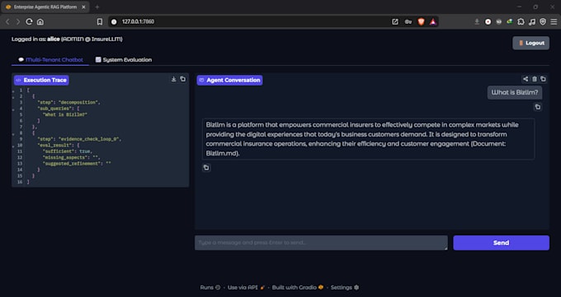561x297 pixels.
Task: Switch to Multi-Tenant Chatbot tab
Action: pos(50,59)
